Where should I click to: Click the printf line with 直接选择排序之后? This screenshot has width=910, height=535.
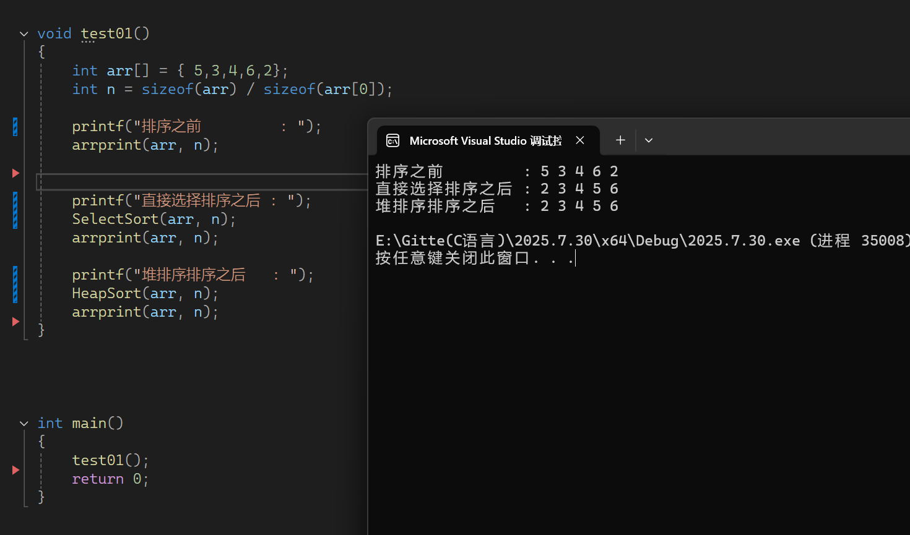(192, 200)
